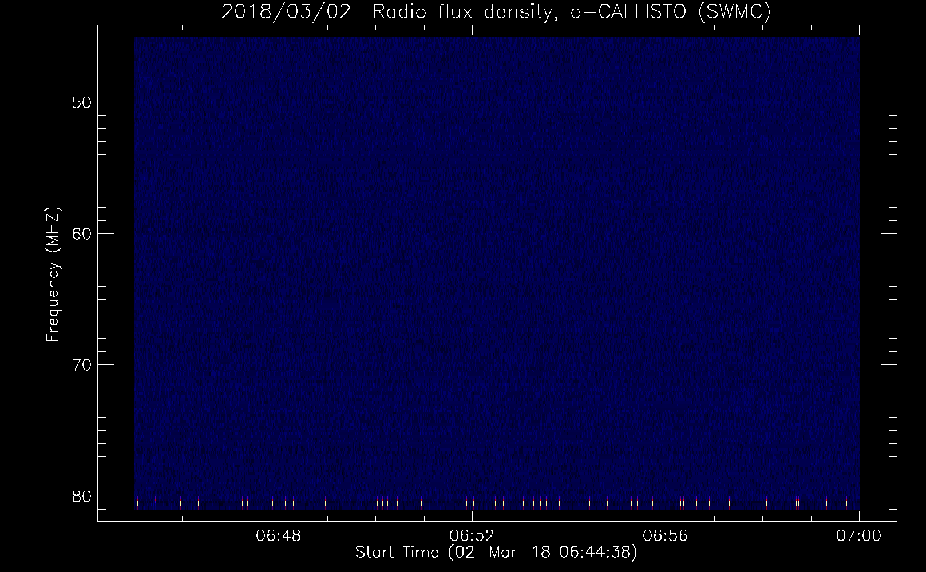Click the 07:00 time tick label
The width and height of the screenshot is (926, 572).
[859, 537]
